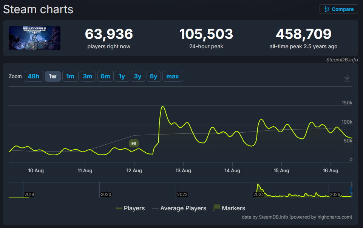This screenshot has height=228, width=363.
Task: Click the 2020 navigator year label
Action: tap(106, 194)
